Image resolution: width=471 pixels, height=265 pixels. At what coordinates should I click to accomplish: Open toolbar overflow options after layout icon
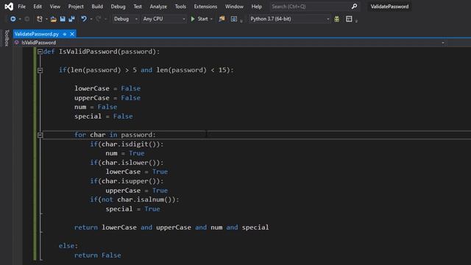tap(356, 21)
